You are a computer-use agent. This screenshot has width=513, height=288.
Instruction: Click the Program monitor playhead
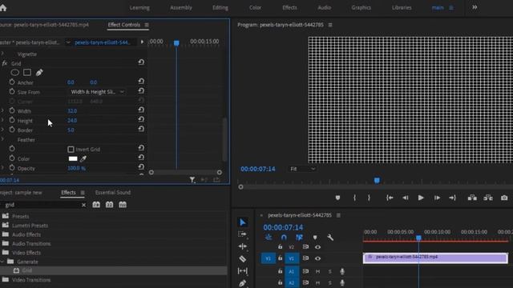pyautogui.click(x=377, y=180)
